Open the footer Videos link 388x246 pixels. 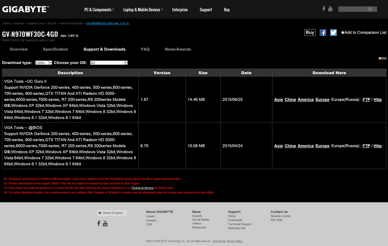click(x=197, y=223)
